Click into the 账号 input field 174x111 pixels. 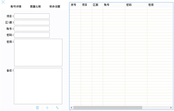pyautogui.click(x=32, y=29)
